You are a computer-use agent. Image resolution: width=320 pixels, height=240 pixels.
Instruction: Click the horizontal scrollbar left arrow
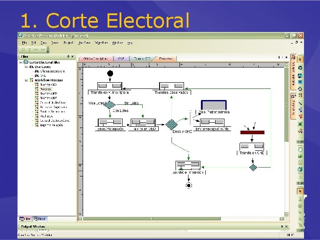80,219
